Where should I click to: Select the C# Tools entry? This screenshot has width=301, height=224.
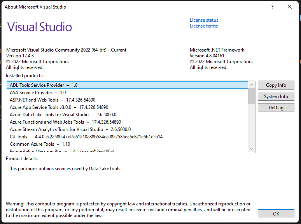[127, 137]
